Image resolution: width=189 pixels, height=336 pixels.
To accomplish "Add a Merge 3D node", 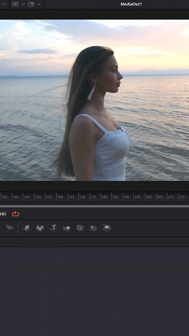I will pyautogui.click(x=67, y=228).
